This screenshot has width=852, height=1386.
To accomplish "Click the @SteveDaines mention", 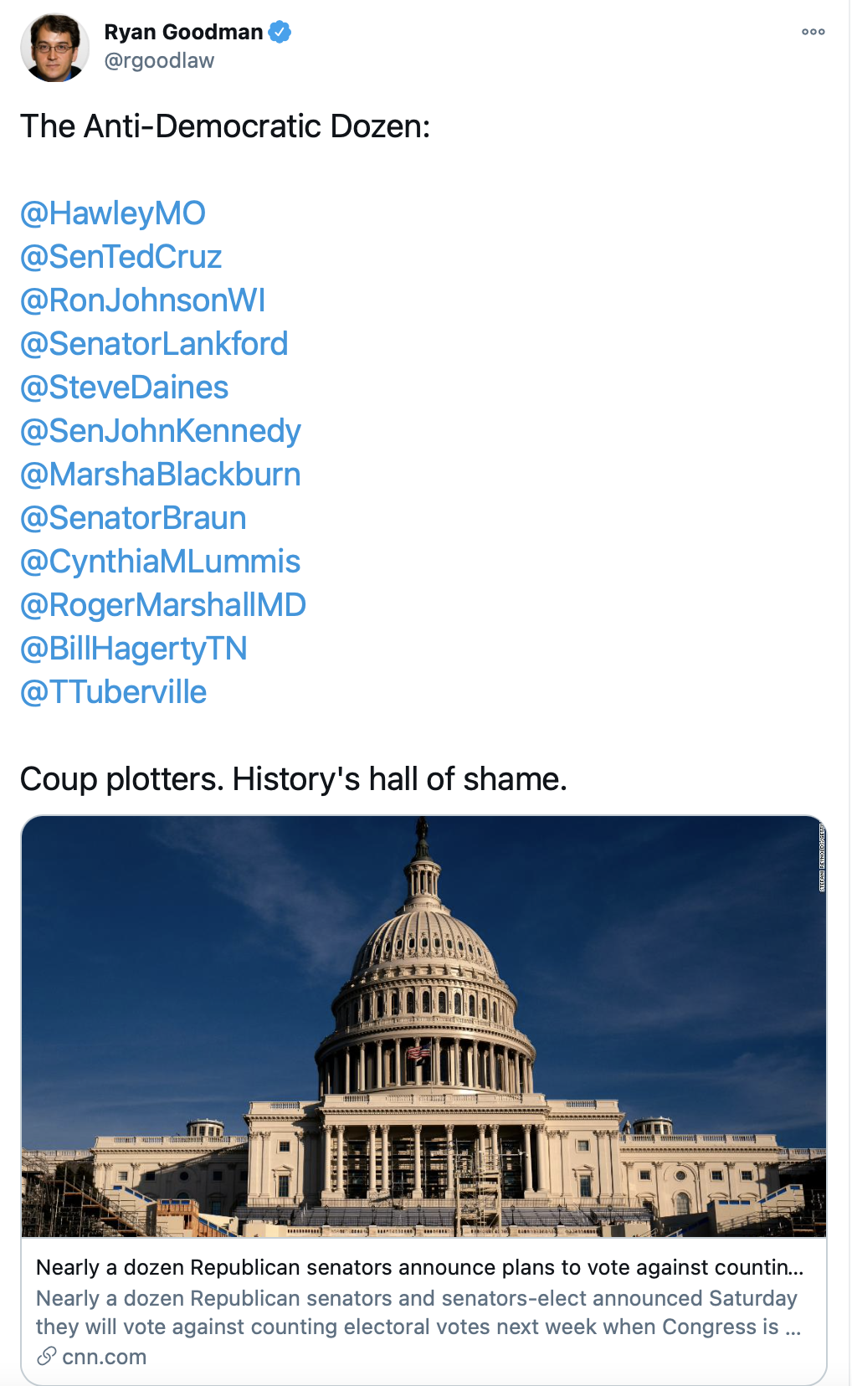I will [x=125, y=388].
